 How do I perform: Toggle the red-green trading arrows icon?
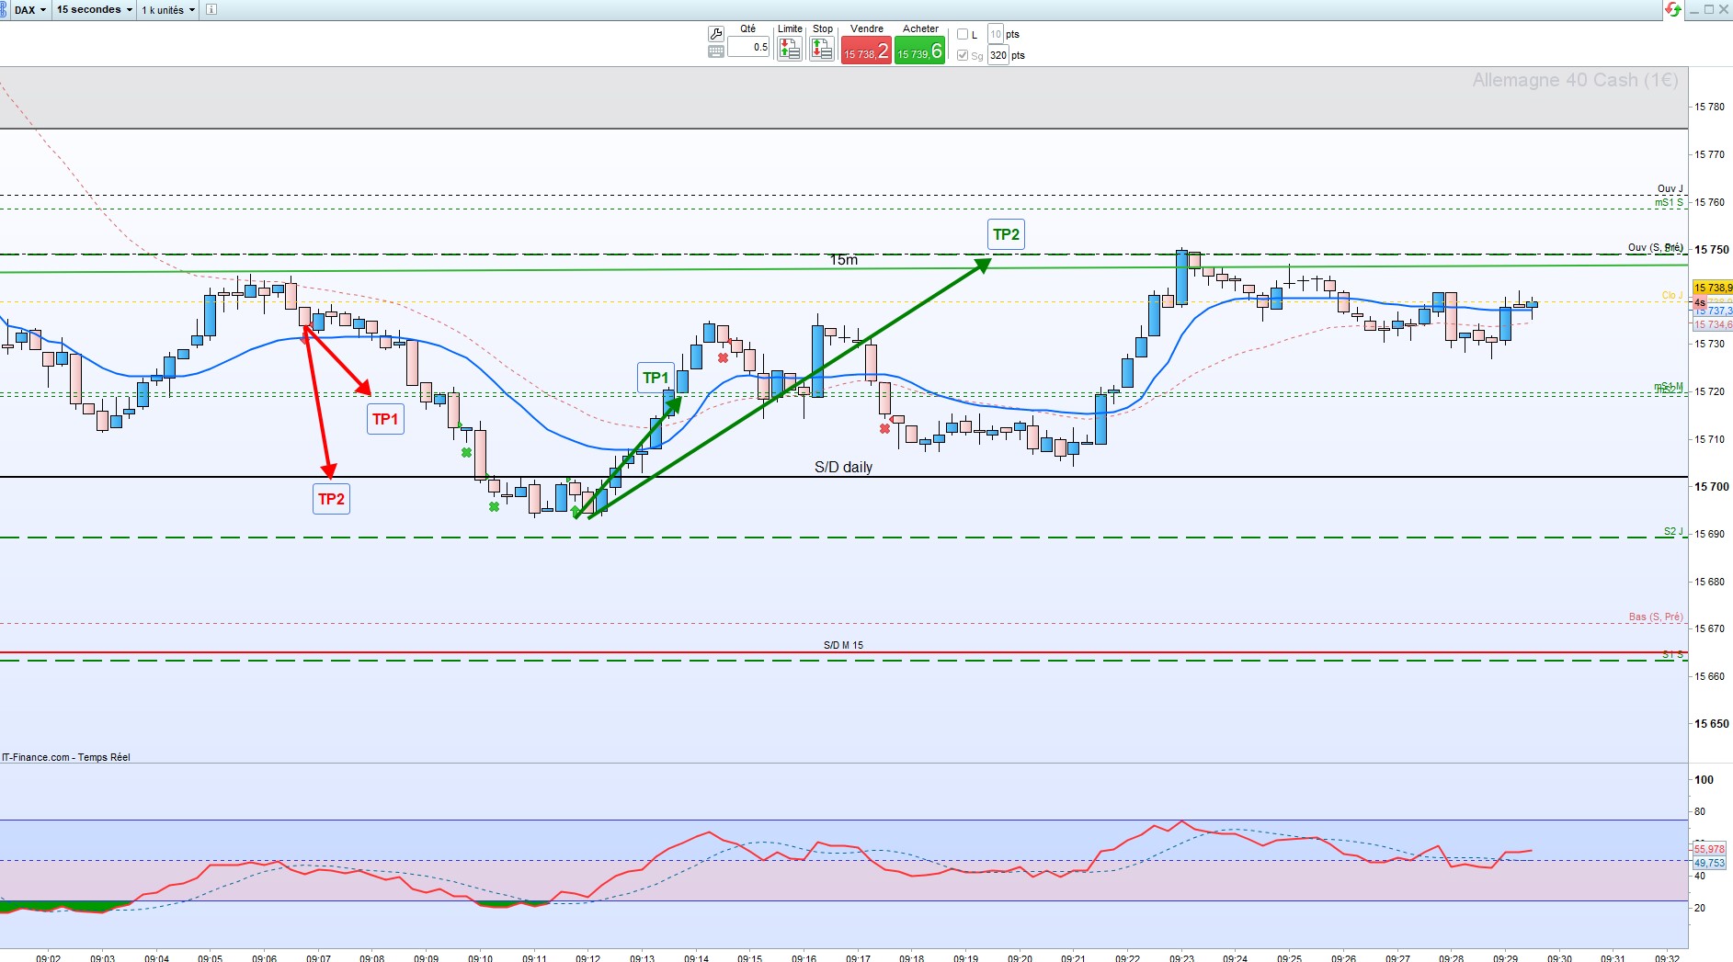coord(1673,9)
